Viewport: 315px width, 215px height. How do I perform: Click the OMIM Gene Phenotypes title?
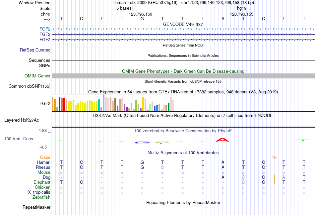(183, 71)
